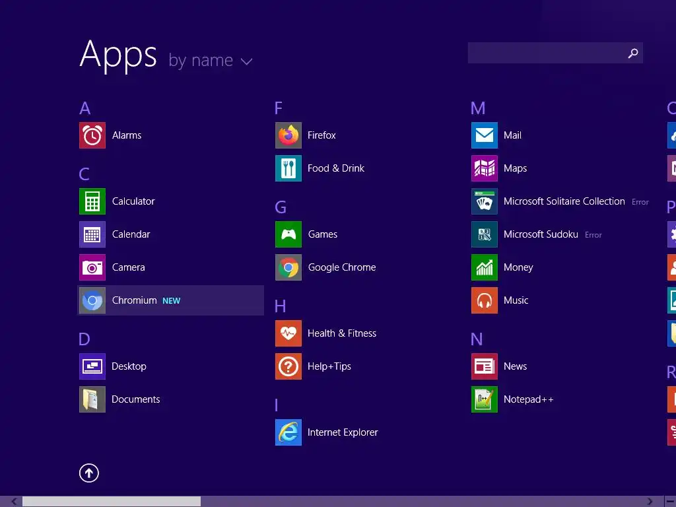
Task: Open the Microsoft Sudoku icon
Action: (x=485, y=234)
